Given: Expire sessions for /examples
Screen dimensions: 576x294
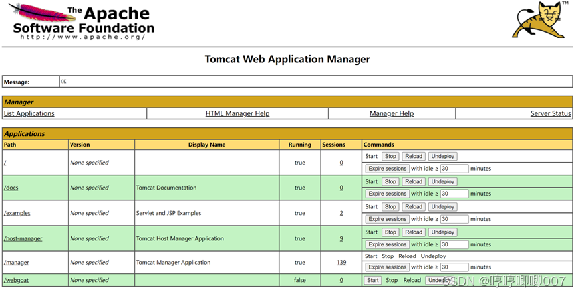Looking at the screenshot, I should point(388,219).
